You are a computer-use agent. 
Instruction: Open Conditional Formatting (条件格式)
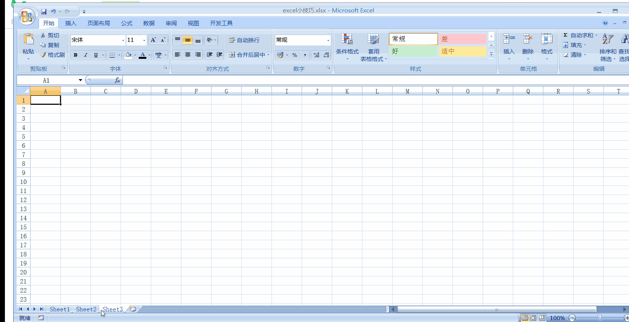pyautogui.click(x=347, y=47)
